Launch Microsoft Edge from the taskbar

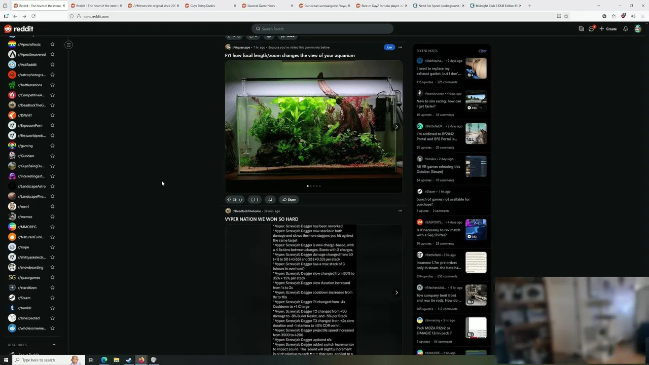pyautogui.click(x=104, y=360)
